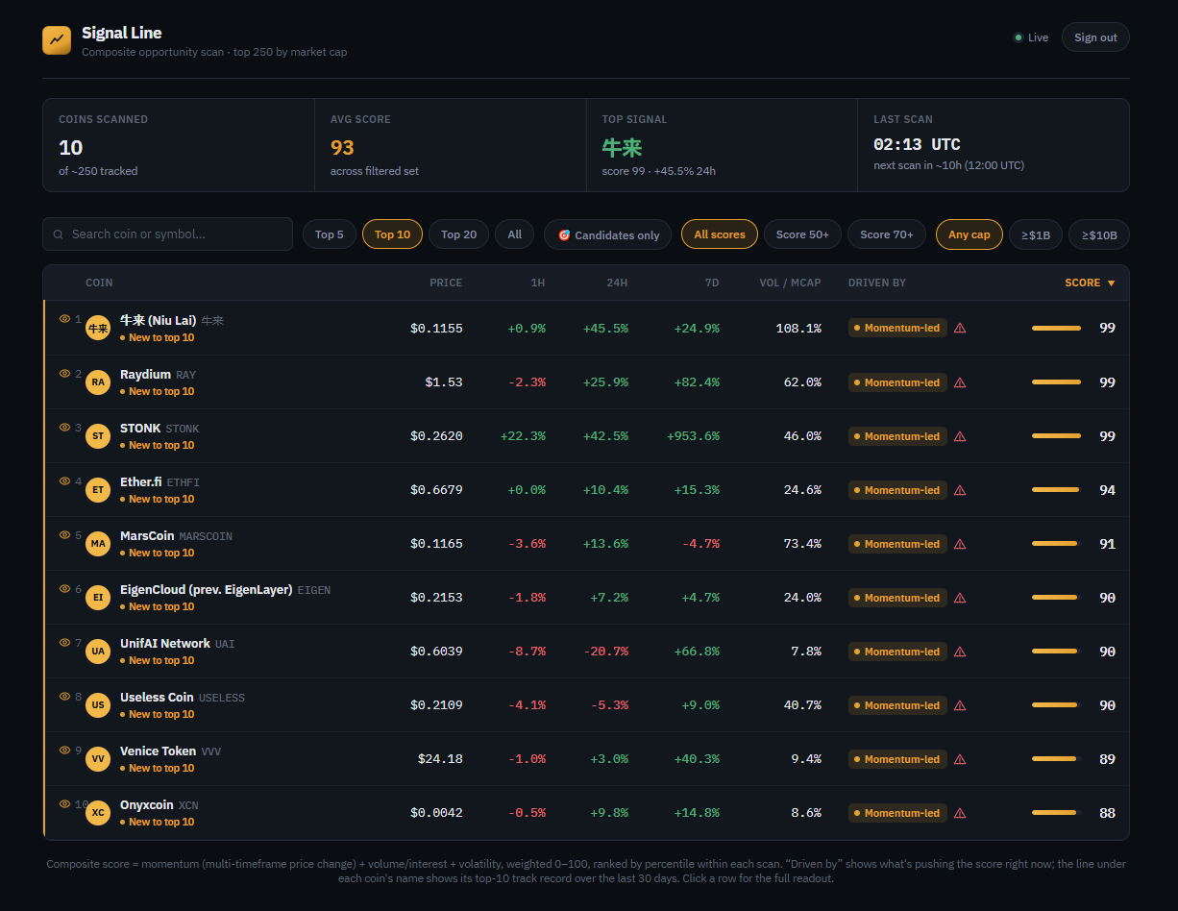1178x911 pixels.
Task: Click the 7D column header
Action: click(712, 283)
